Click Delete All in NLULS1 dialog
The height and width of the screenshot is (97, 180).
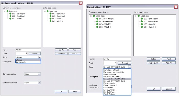point(61,53)
